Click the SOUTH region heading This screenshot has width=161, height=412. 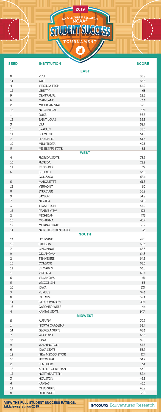click(85, 234)
